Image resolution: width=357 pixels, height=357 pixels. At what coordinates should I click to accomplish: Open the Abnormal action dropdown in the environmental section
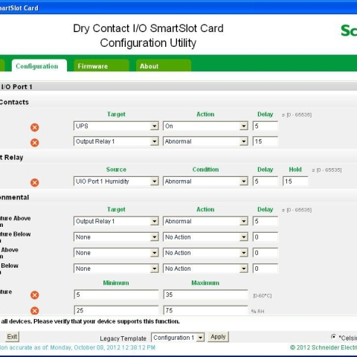pyautogui.click(x=205, y=222)
